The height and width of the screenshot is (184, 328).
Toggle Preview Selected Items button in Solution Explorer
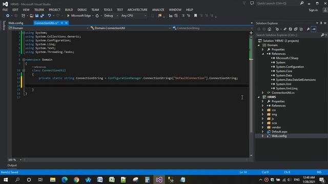tap(314, 29)
